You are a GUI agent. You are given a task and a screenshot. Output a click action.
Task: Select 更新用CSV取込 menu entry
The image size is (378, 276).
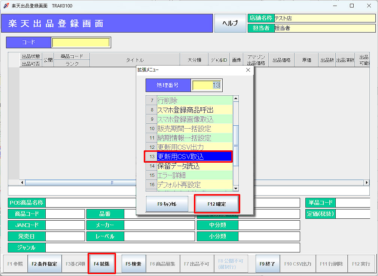click(195, 156)
